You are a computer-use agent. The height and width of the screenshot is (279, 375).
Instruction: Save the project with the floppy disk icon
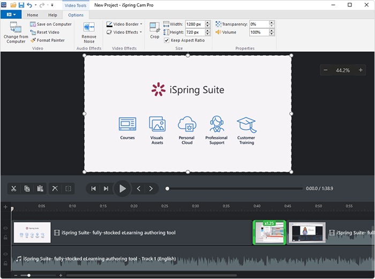(21, 5)
